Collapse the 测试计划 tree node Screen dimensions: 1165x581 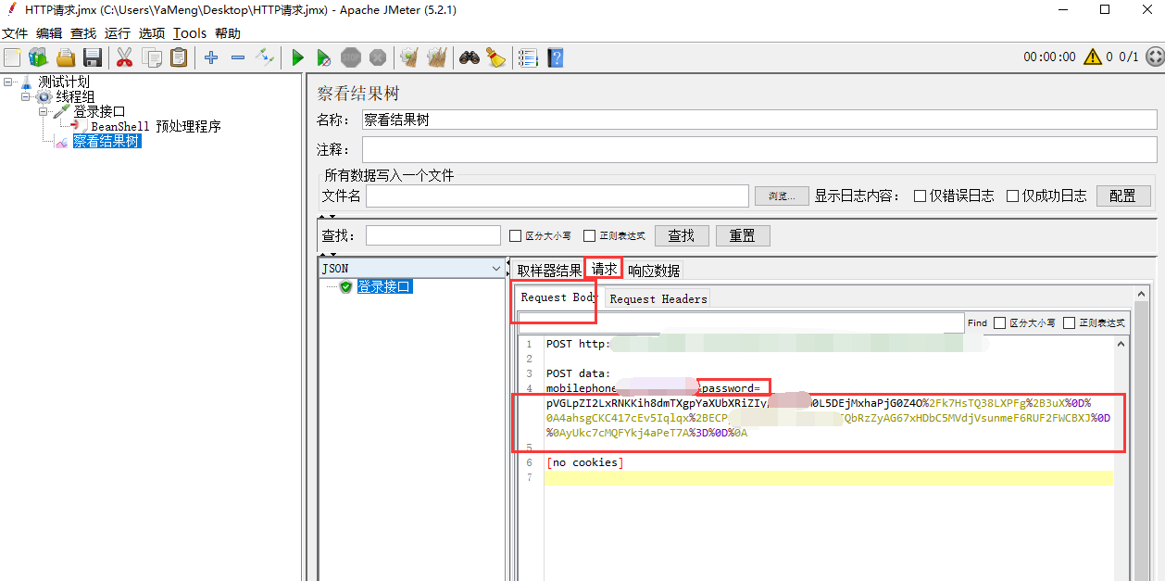[7, 82]
